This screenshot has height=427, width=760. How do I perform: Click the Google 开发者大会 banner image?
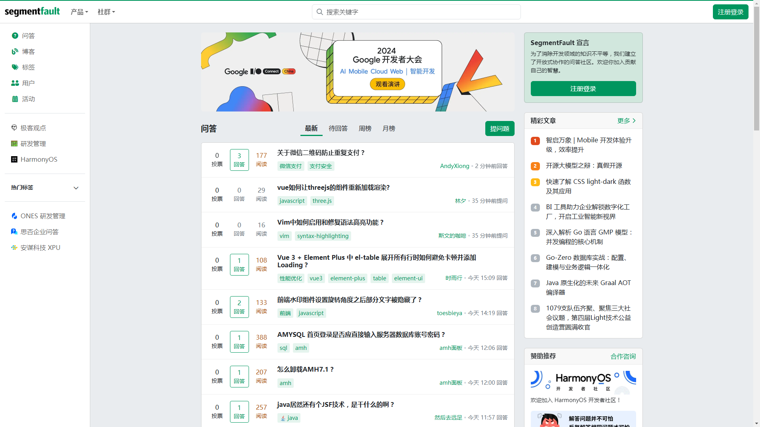coord(357,72)
